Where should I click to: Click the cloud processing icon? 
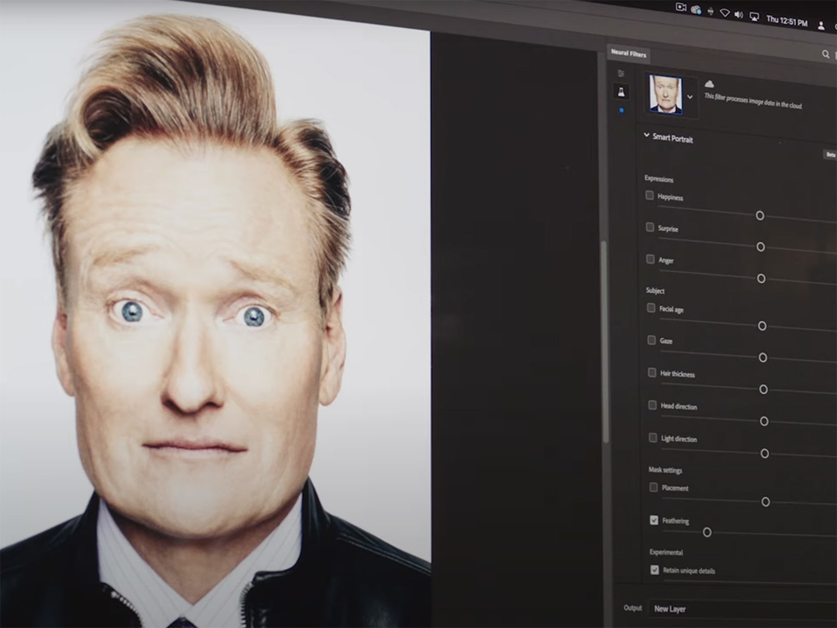[x=709, y=84]
